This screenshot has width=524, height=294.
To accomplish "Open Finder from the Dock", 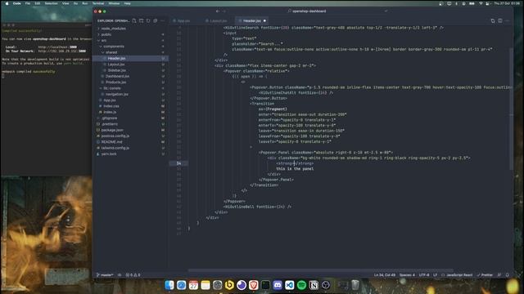I will [169, 285].
